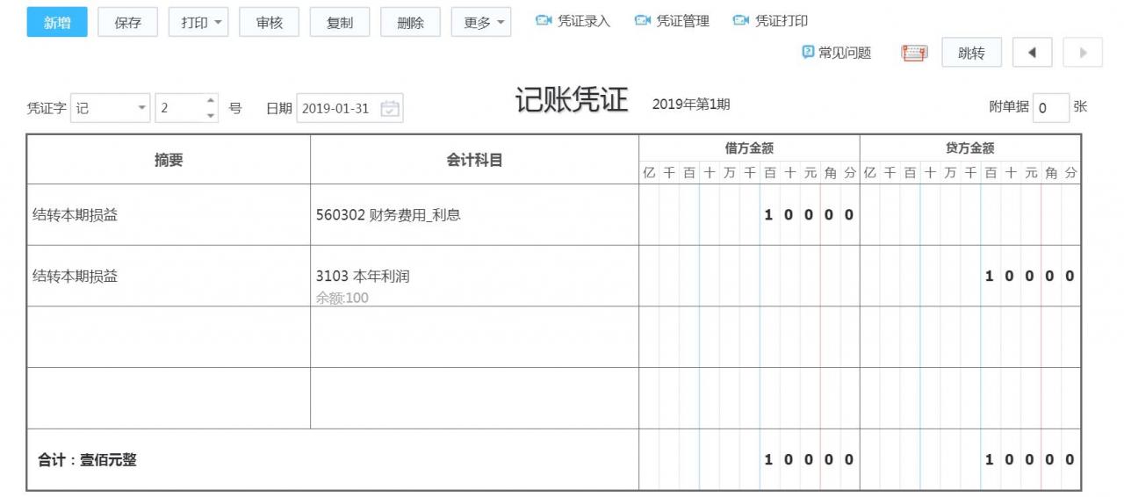Click the voucher number field showing 2
1124x497 pixels.
click(179, 108)
